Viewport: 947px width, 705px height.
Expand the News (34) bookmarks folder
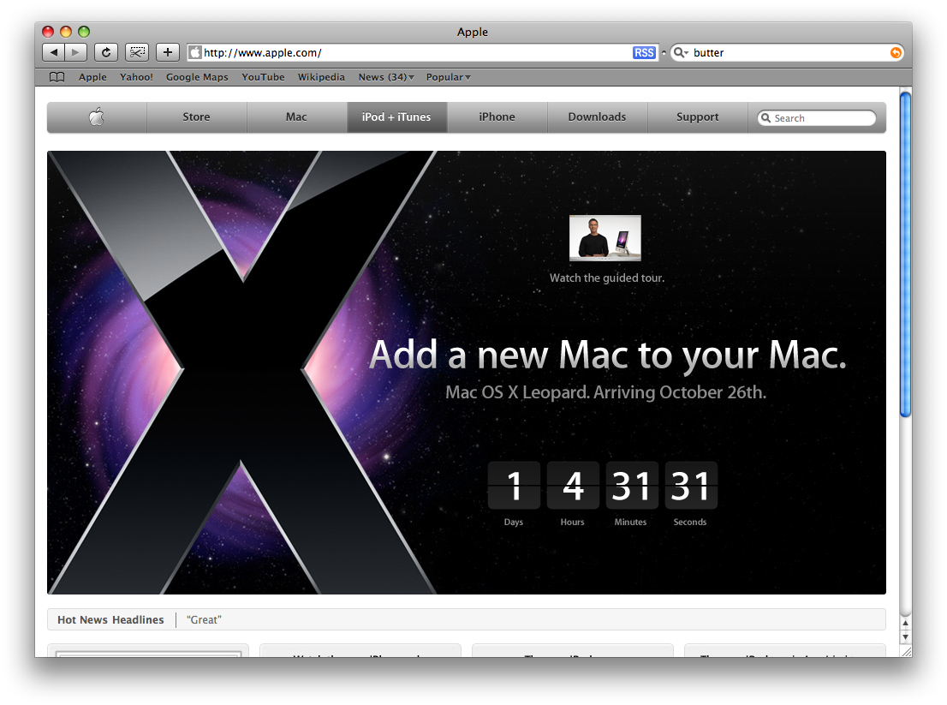386,77
